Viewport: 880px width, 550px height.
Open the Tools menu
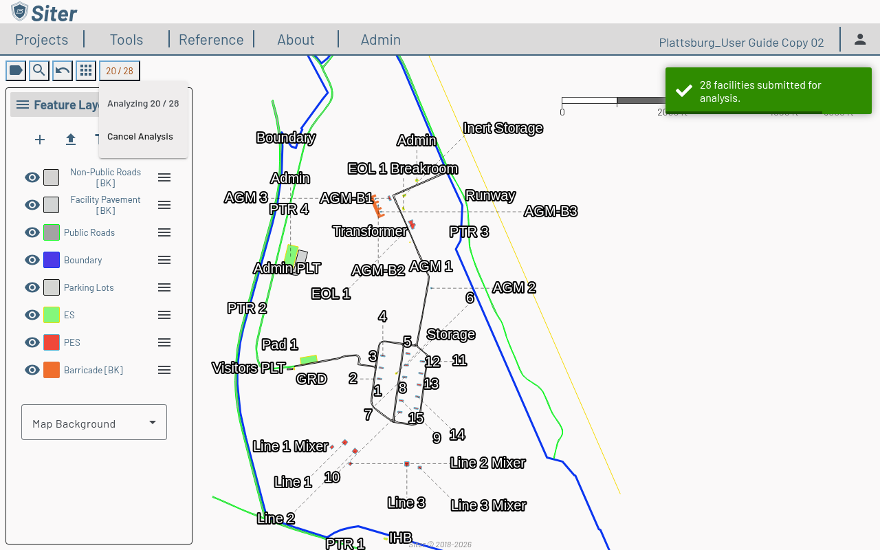coord(126,40)
